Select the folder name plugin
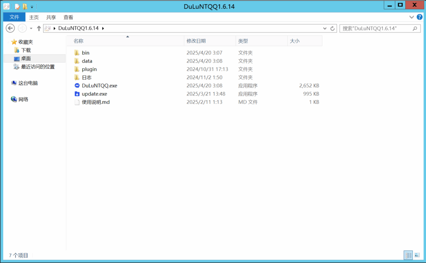 click(x=89, y=69)
